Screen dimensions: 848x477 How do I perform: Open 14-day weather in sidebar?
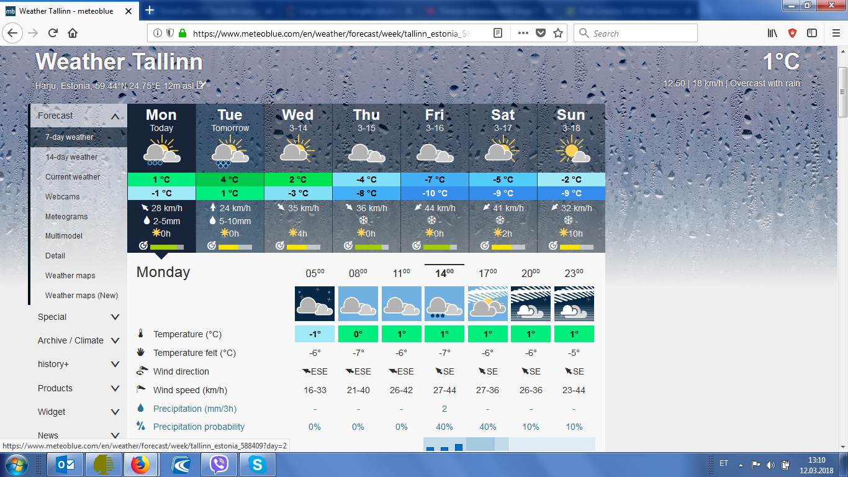tap(71, 157)
